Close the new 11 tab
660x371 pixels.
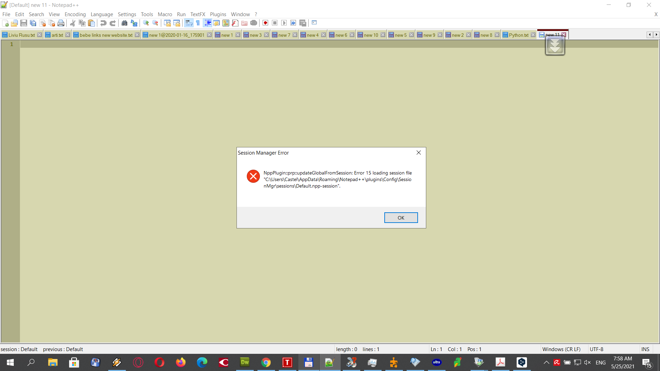tap(564, 35)
